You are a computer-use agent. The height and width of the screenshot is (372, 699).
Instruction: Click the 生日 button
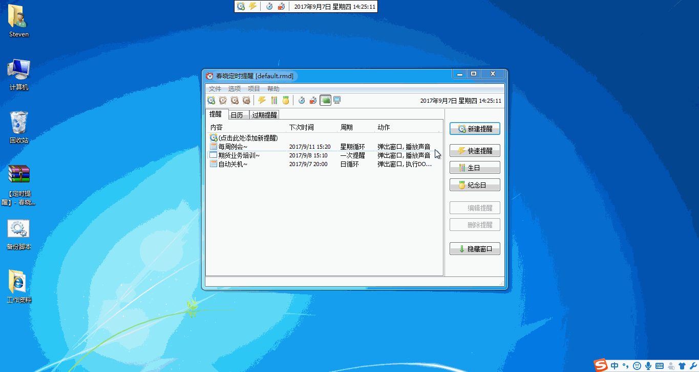tap(475, 168)
